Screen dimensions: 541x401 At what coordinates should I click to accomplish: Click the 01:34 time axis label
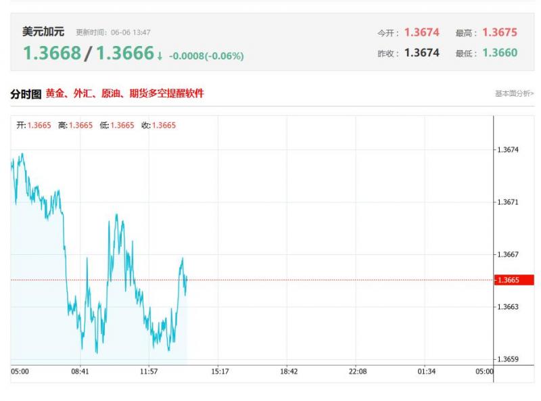pyautogui.click(x=427, y=372)
